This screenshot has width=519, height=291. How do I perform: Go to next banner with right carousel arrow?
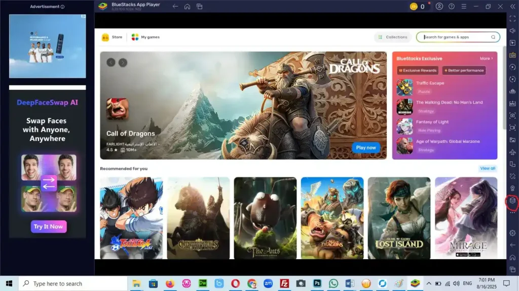[123, 63]
